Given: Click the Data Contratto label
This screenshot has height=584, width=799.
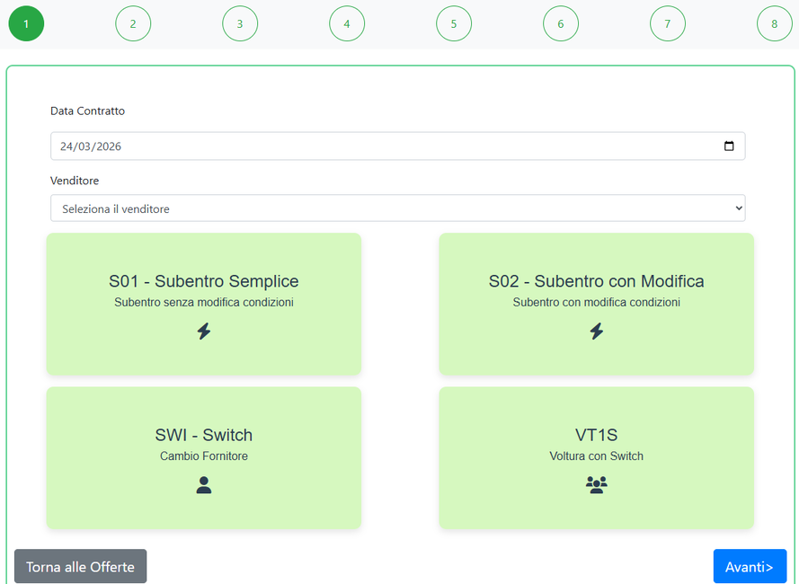Looking at the screenshot, I should point(88,111).
